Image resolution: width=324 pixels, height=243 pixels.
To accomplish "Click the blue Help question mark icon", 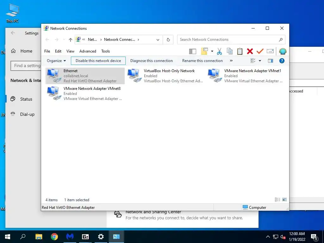I will point(282,61).
